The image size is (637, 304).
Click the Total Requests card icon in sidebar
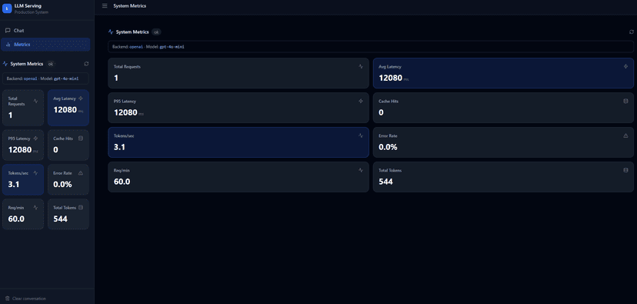click(35, 101)
